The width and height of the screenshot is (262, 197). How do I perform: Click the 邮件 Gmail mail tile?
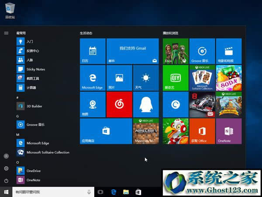tap(132, 51)
